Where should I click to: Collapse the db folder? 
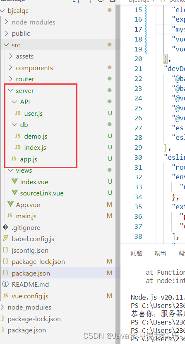pyautogui.click(x=15, y=124)
